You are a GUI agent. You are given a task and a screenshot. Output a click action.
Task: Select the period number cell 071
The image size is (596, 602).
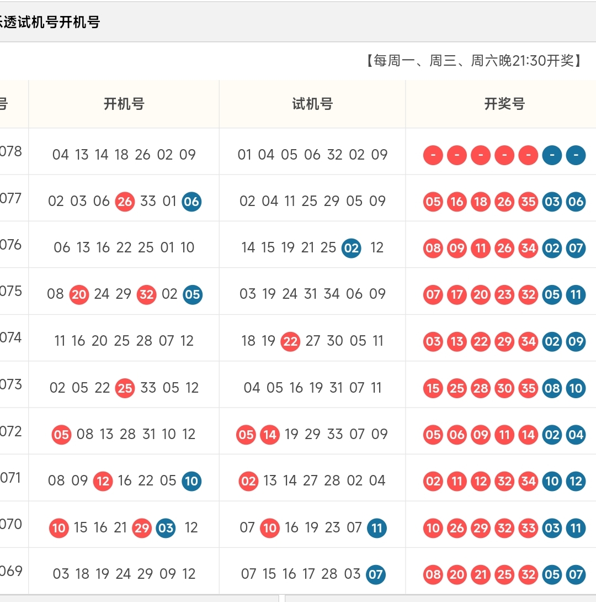coord(10,478)
